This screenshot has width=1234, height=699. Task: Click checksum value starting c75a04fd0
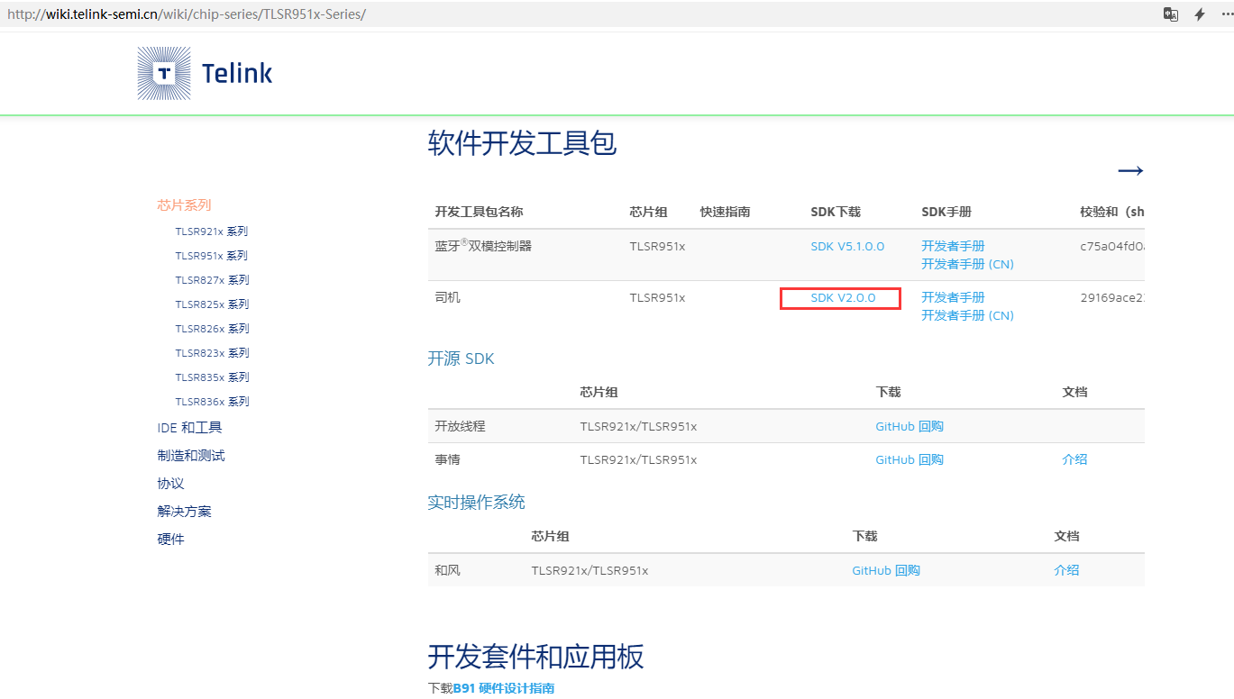1112,246
